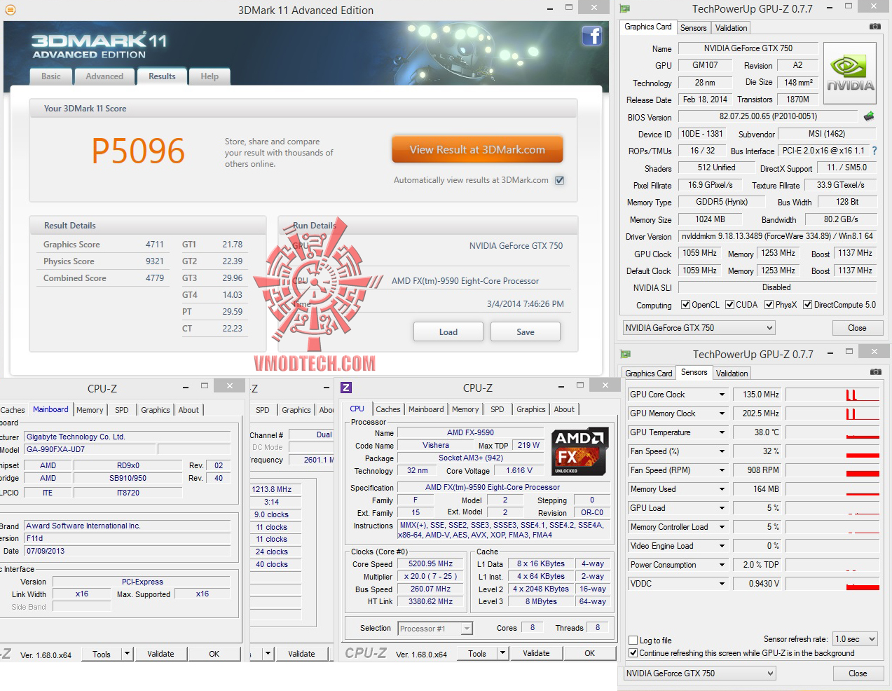Image resolution: width=892 pixels, height=691 pixels.
Task: Click OK in right CPU-Z window
Action: pos(590,653)
